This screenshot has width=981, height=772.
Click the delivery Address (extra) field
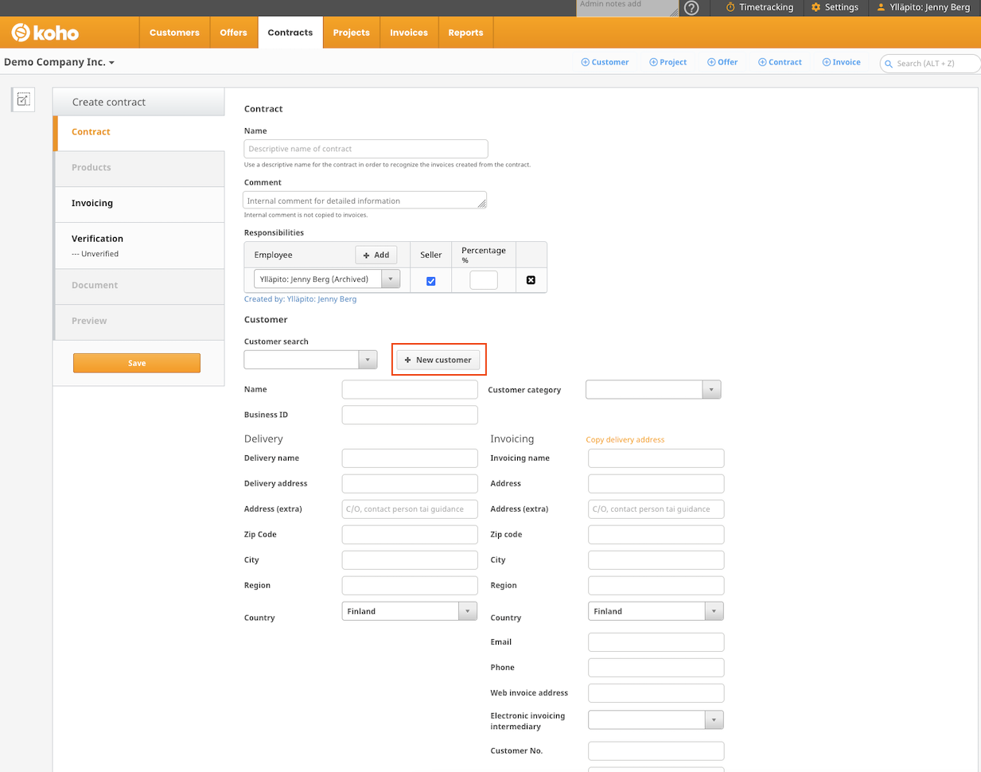(410, 509)
